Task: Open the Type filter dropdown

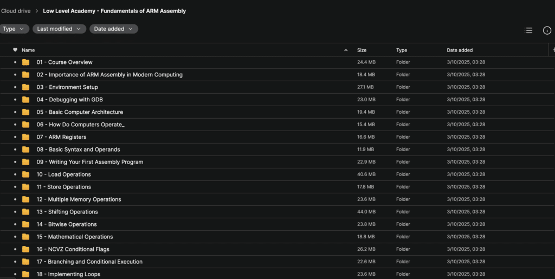Action: pyautogui.click(x=14, y=29)
